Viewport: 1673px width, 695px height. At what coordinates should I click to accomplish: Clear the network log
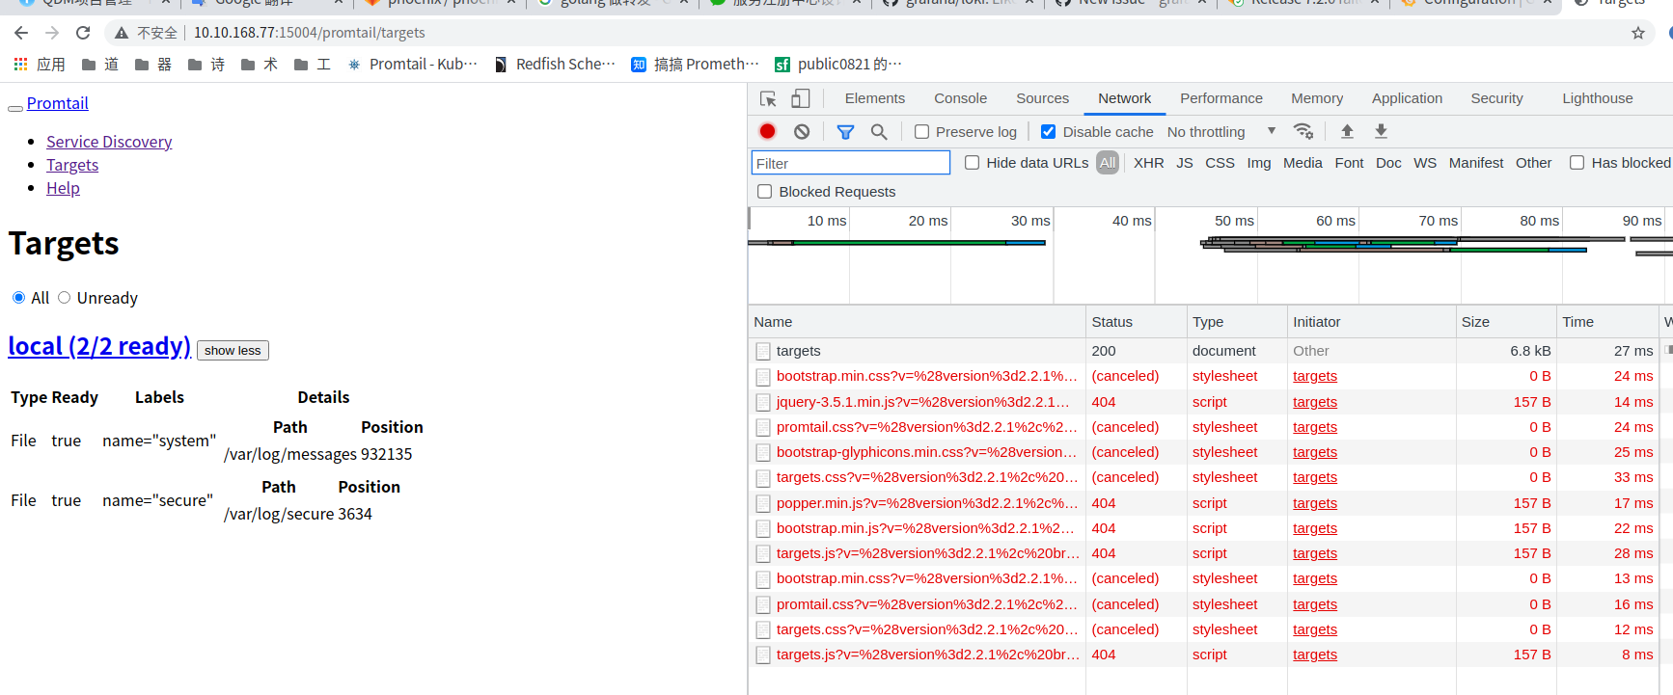pos(802,132)
